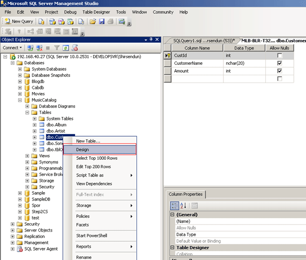The width and height of the screenshot is (306, 260).
Task: Uncheck Allow Nulls for Amount column
Action: click(x=279, y=71)
